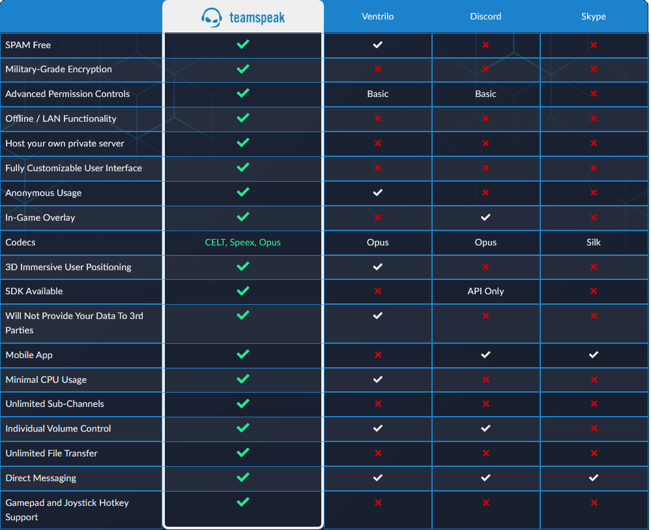Image resolution: width=651 pixels, height=530 pixels.
Task: Click Discord check for Individual Volume Control
Action: pos(485,428)
